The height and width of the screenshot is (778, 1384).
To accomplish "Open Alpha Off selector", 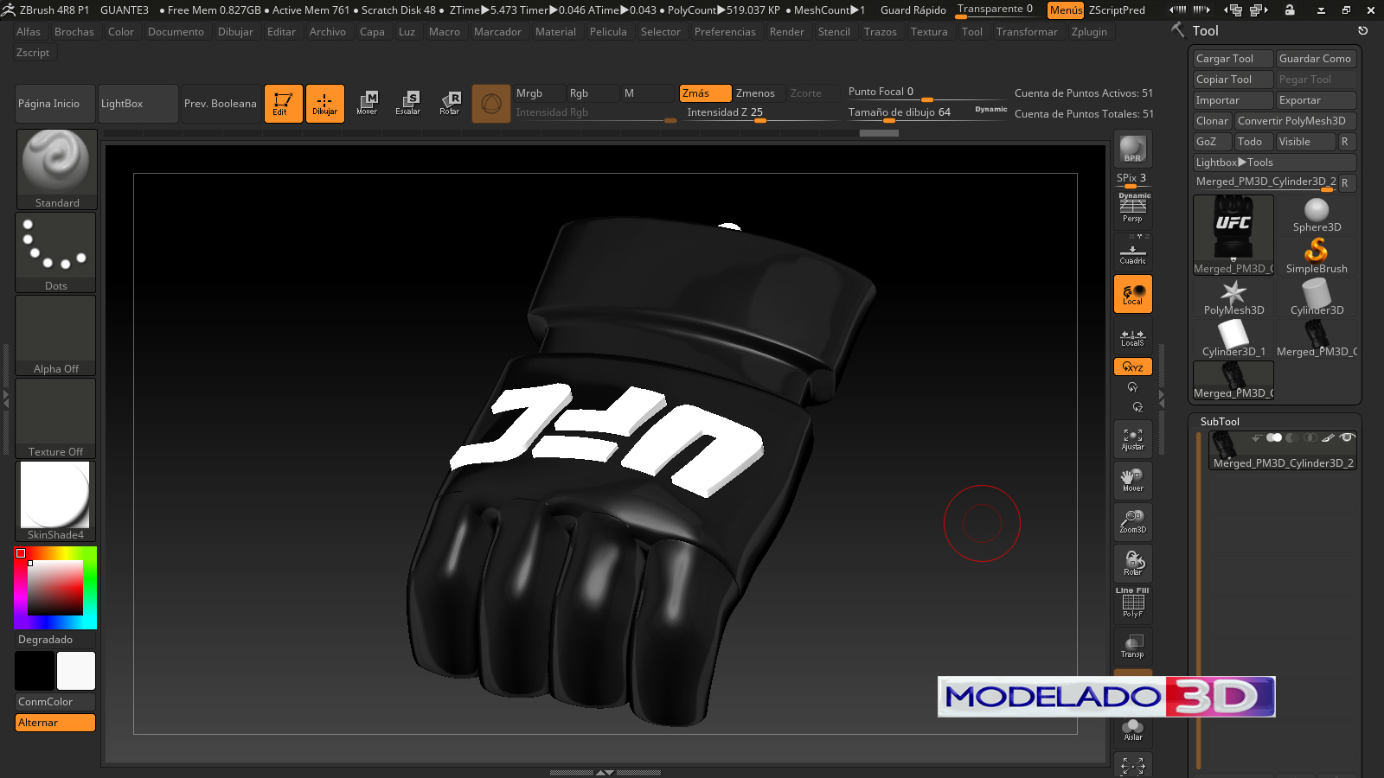I will point(56,335).
